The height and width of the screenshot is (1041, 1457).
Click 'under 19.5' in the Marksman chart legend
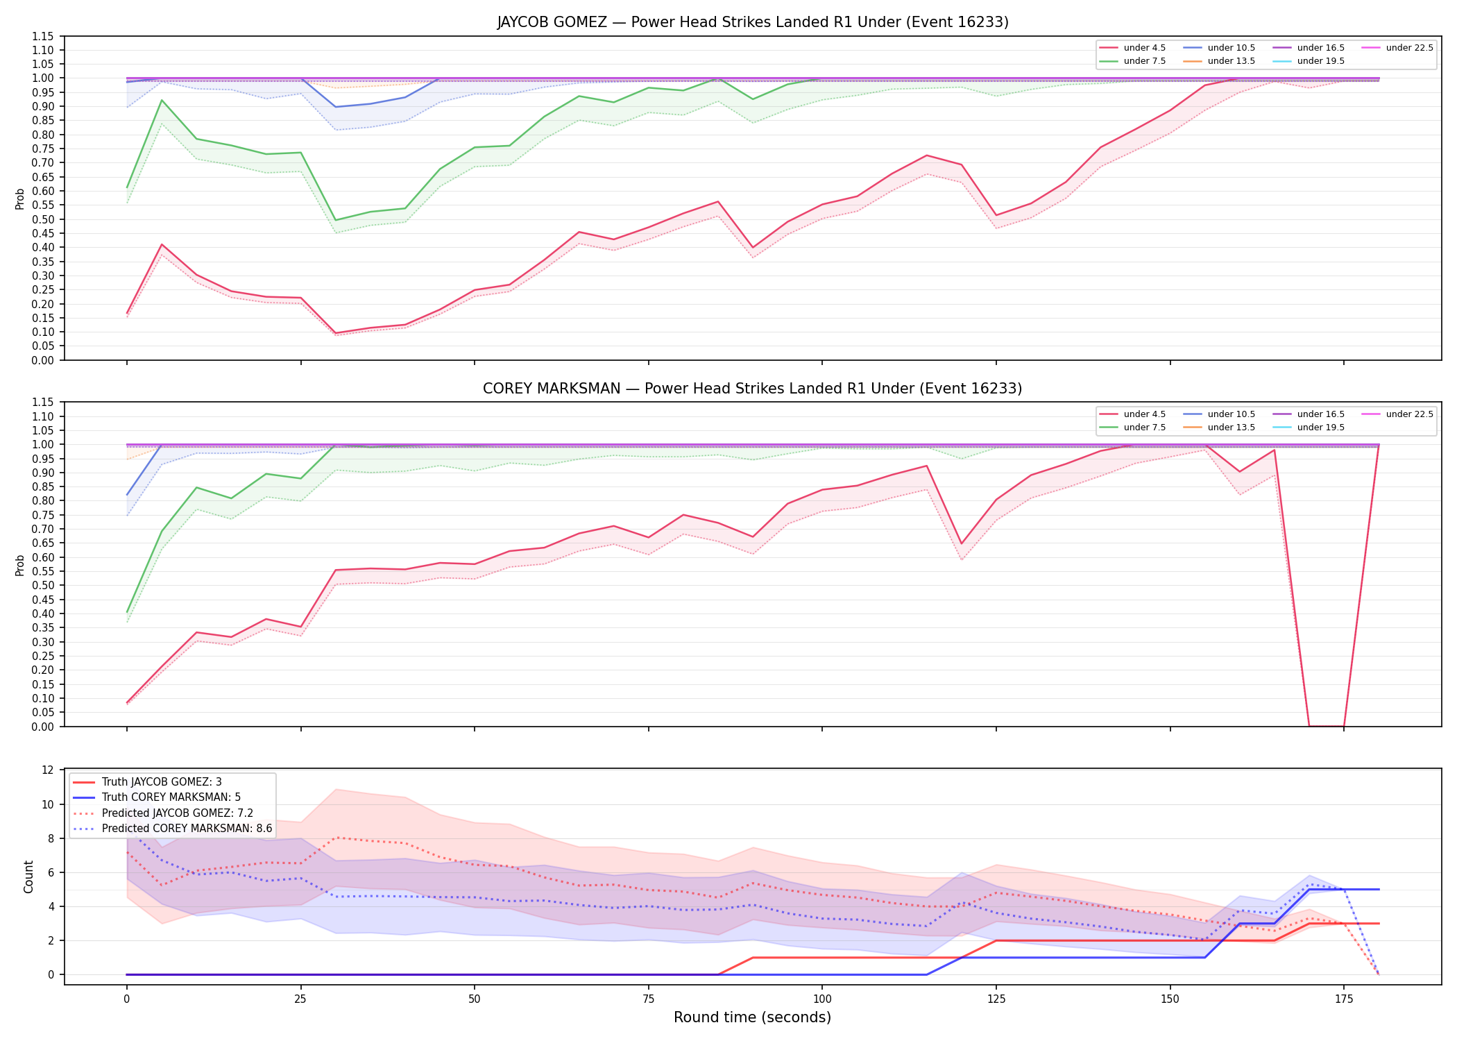(x=1321, y=428)
